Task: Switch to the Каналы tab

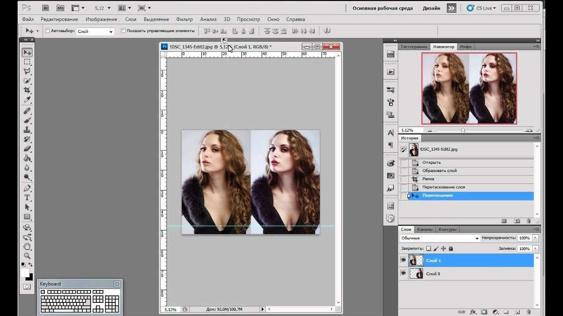Action: 424,229
